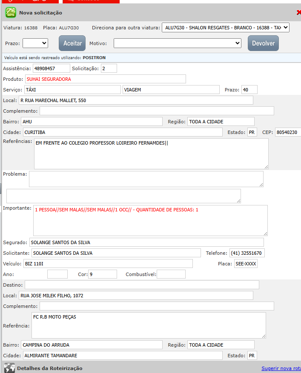Click the Bairro field AHU
301x373 pixels.
coord(92,122)
